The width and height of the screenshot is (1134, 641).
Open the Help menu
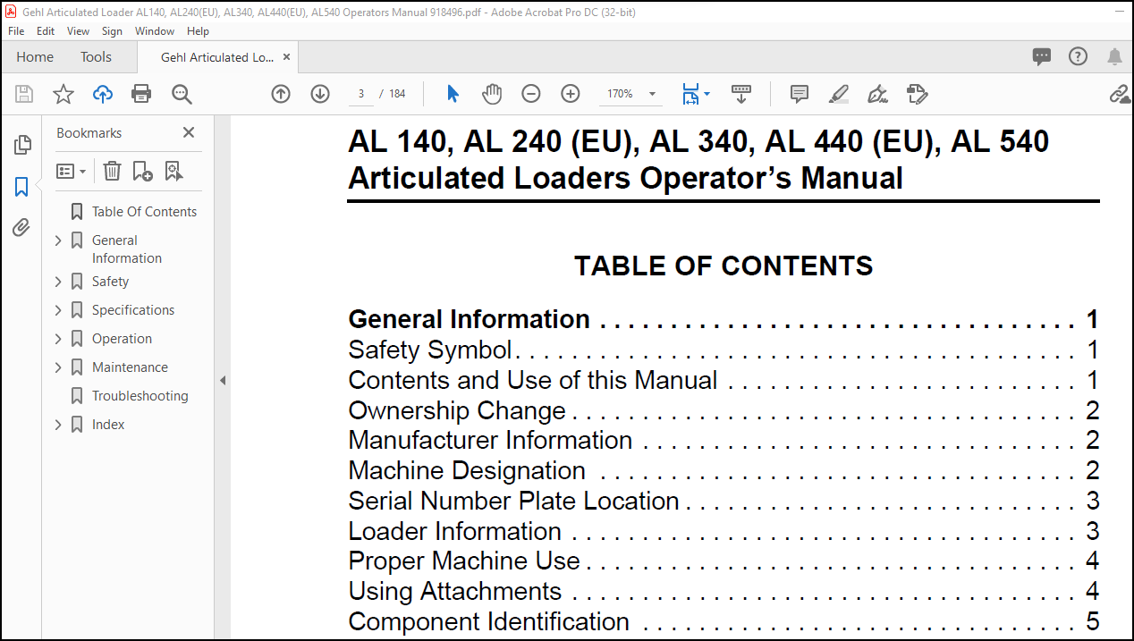click(198, 31)
